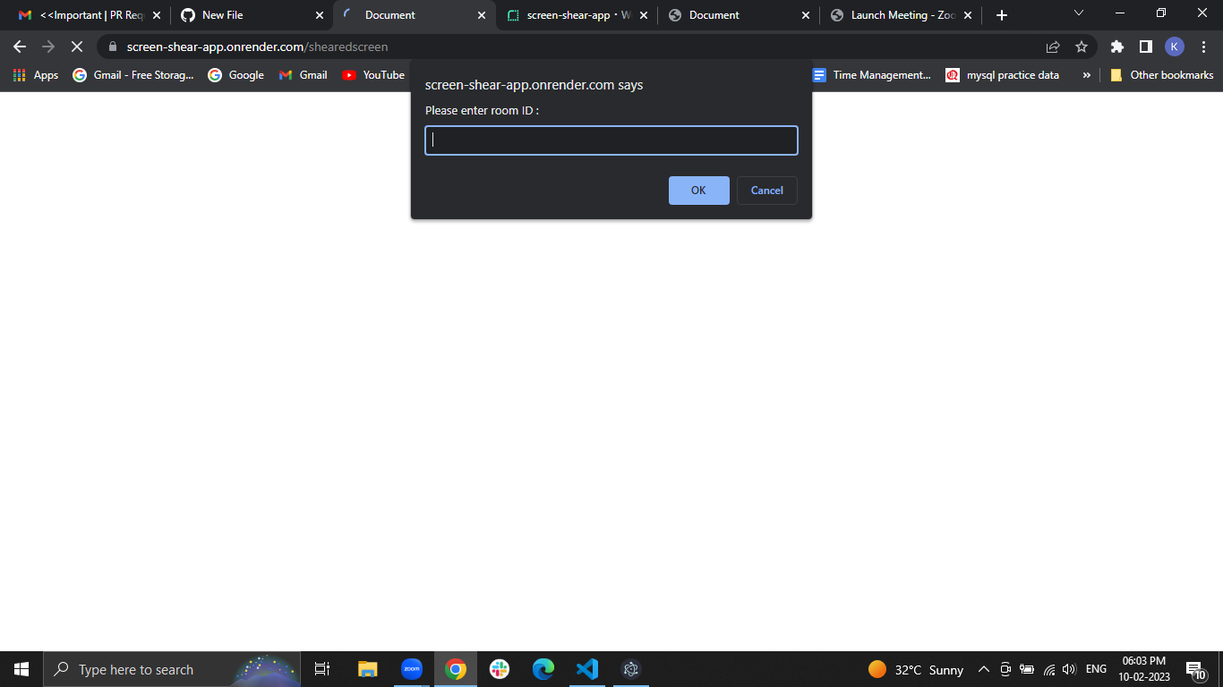This screenshot has height=687, width=1223.
Task: Open the Time Management bookmark
Action: pyautogui.click(x=871, y=75)
